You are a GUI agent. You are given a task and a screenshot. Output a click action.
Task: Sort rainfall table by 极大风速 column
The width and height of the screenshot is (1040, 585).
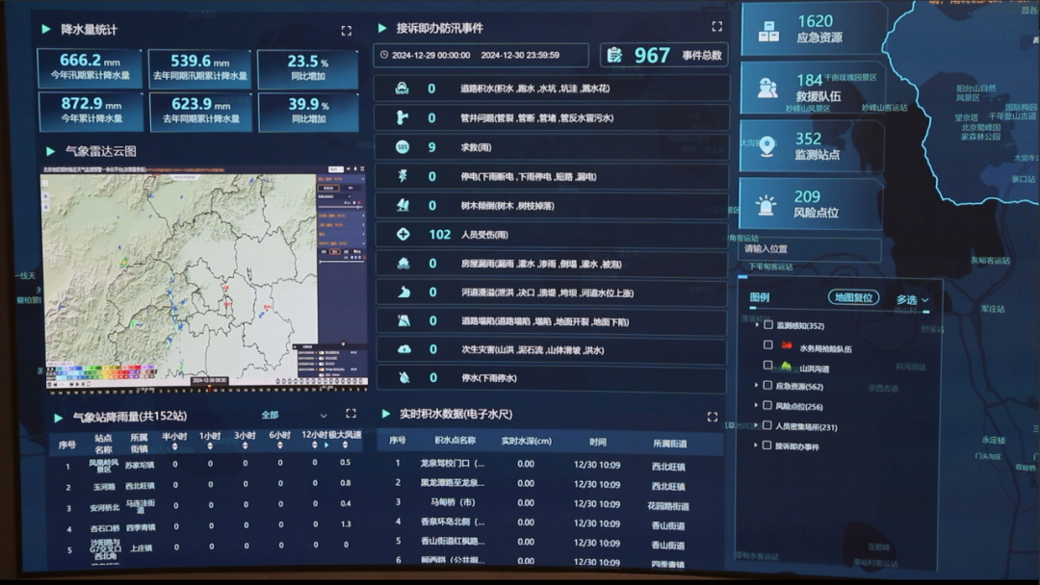tap(345, 445)
